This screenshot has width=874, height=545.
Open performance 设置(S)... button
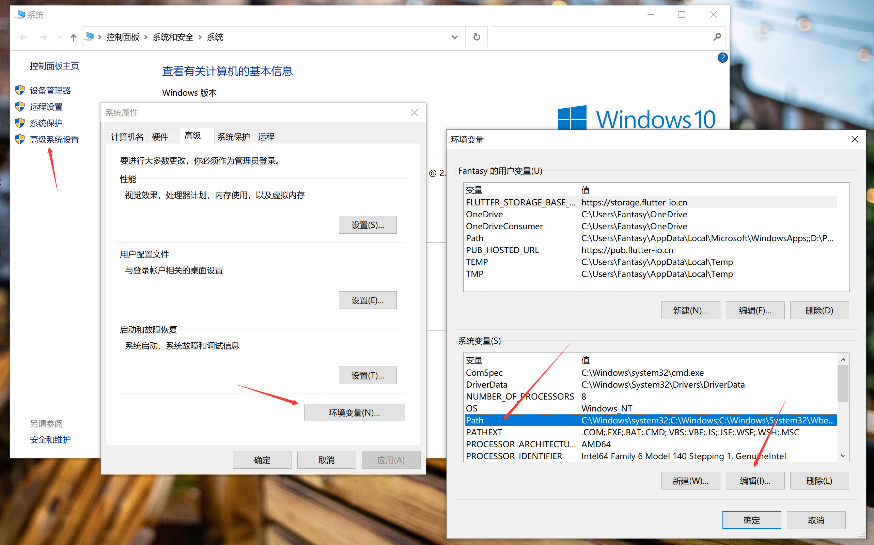coord(368,225)
